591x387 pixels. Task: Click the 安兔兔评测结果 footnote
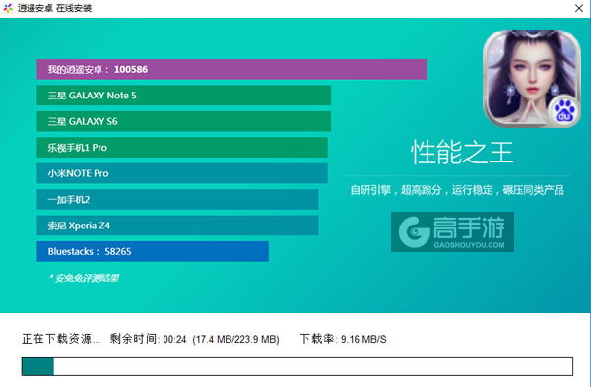pyautogui.click(x=84, y=278)
